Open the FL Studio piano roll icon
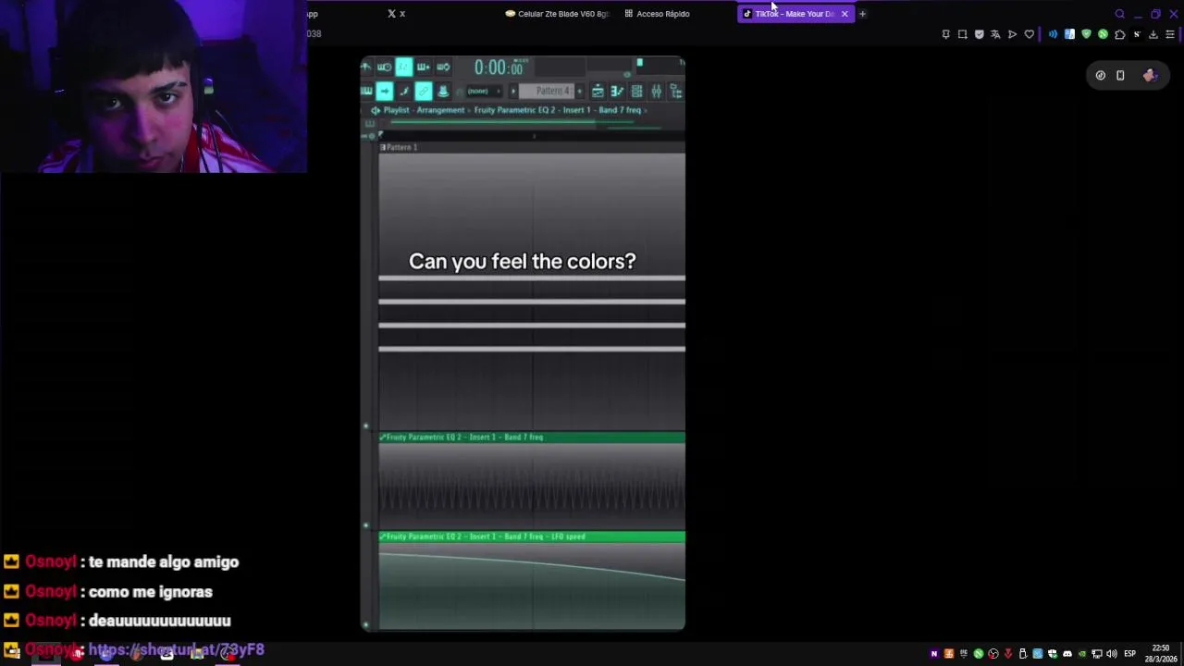 point(617,91)
